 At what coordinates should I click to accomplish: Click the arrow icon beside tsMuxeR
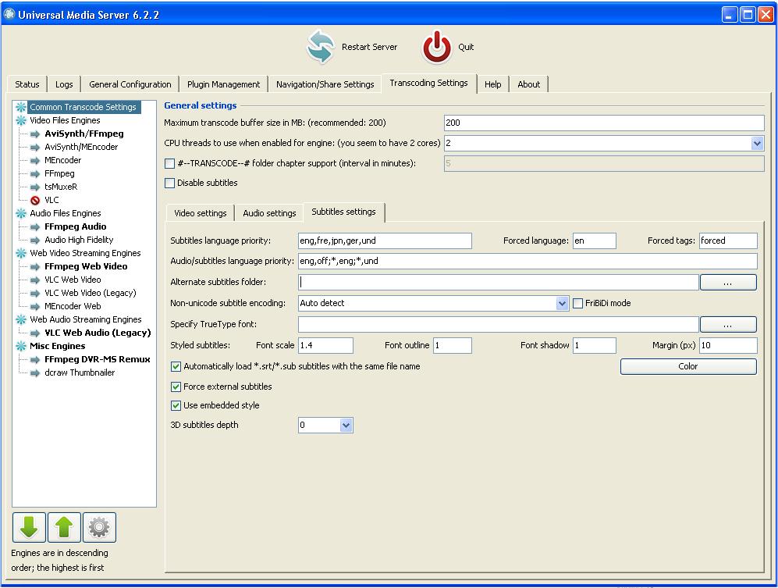click(x=35, y=187)
